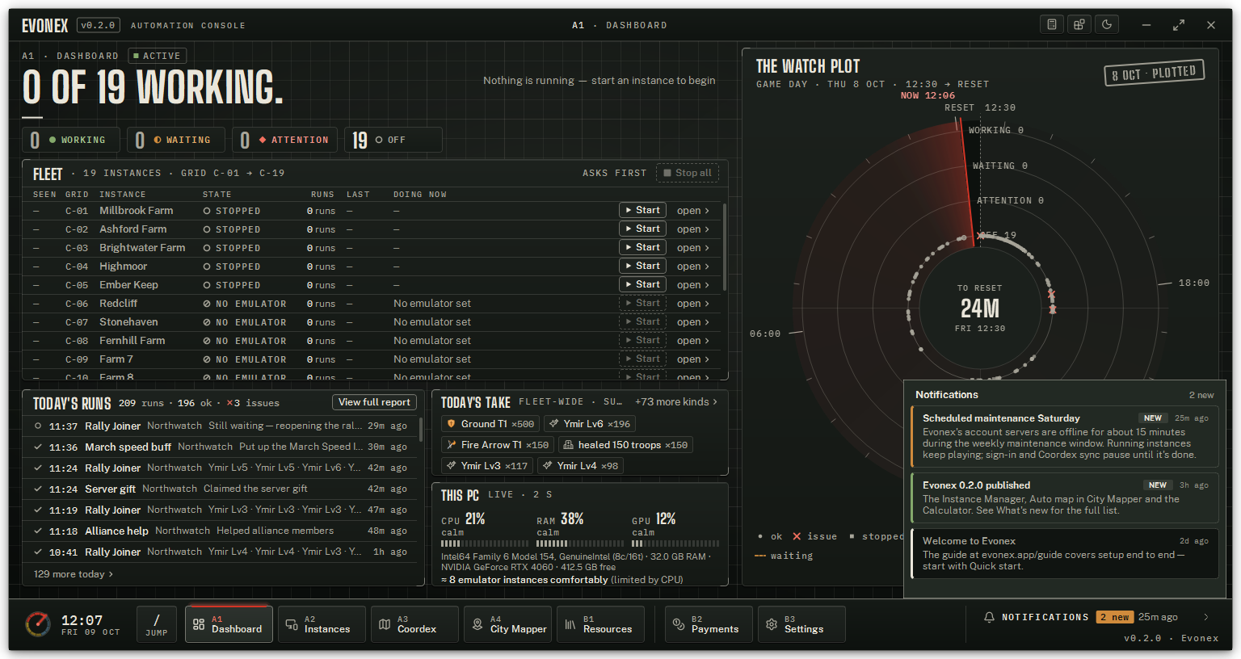Click the widgets blocks icon in title bar
Viewport: 1241px width, 659px height.
(1079, 24)
